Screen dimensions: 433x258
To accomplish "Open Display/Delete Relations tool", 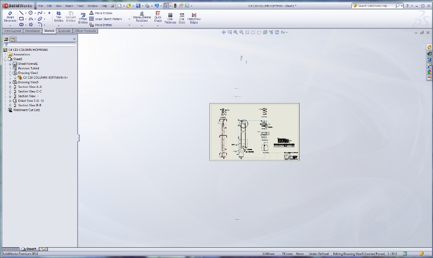I will [142, 17].
